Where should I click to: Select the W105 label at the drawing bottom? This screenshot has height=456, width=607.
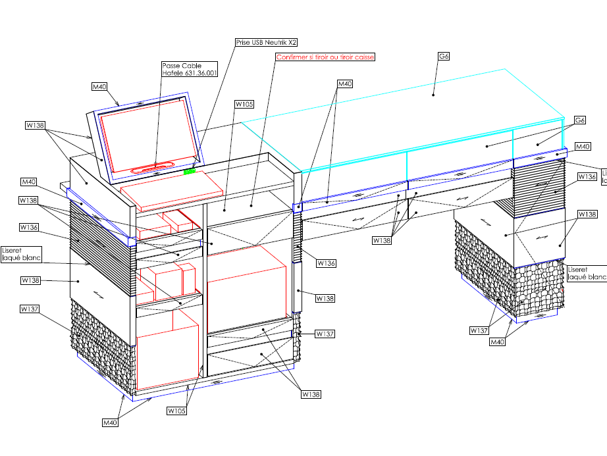[x=176, y=411]
